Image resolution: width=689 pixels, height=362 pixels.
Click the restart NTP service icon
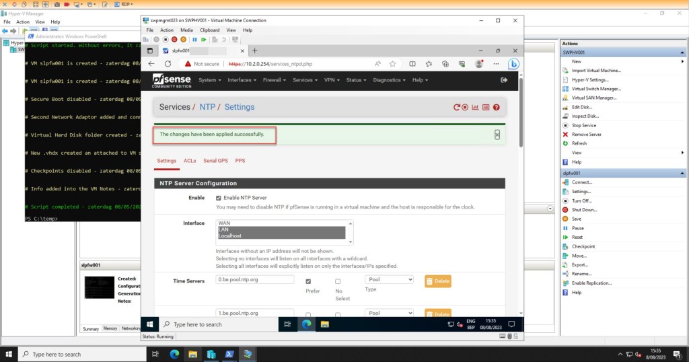(x=456, y=107)
